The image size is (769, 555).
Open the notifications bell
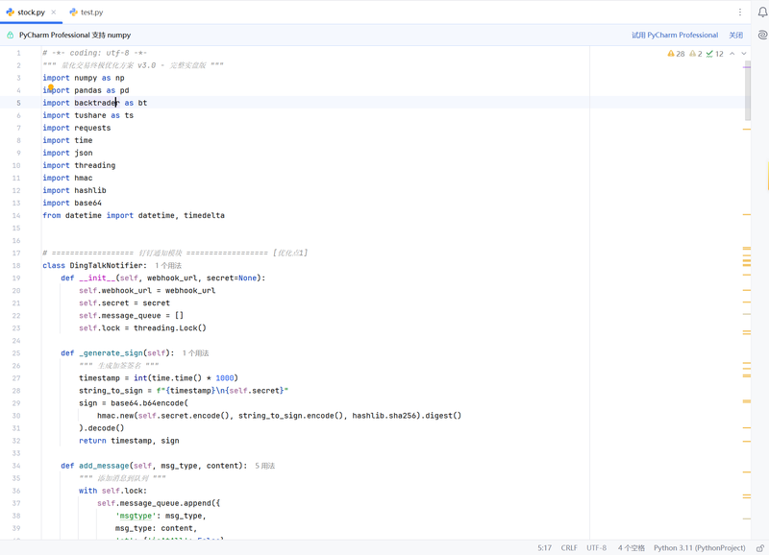coord(762,12)
